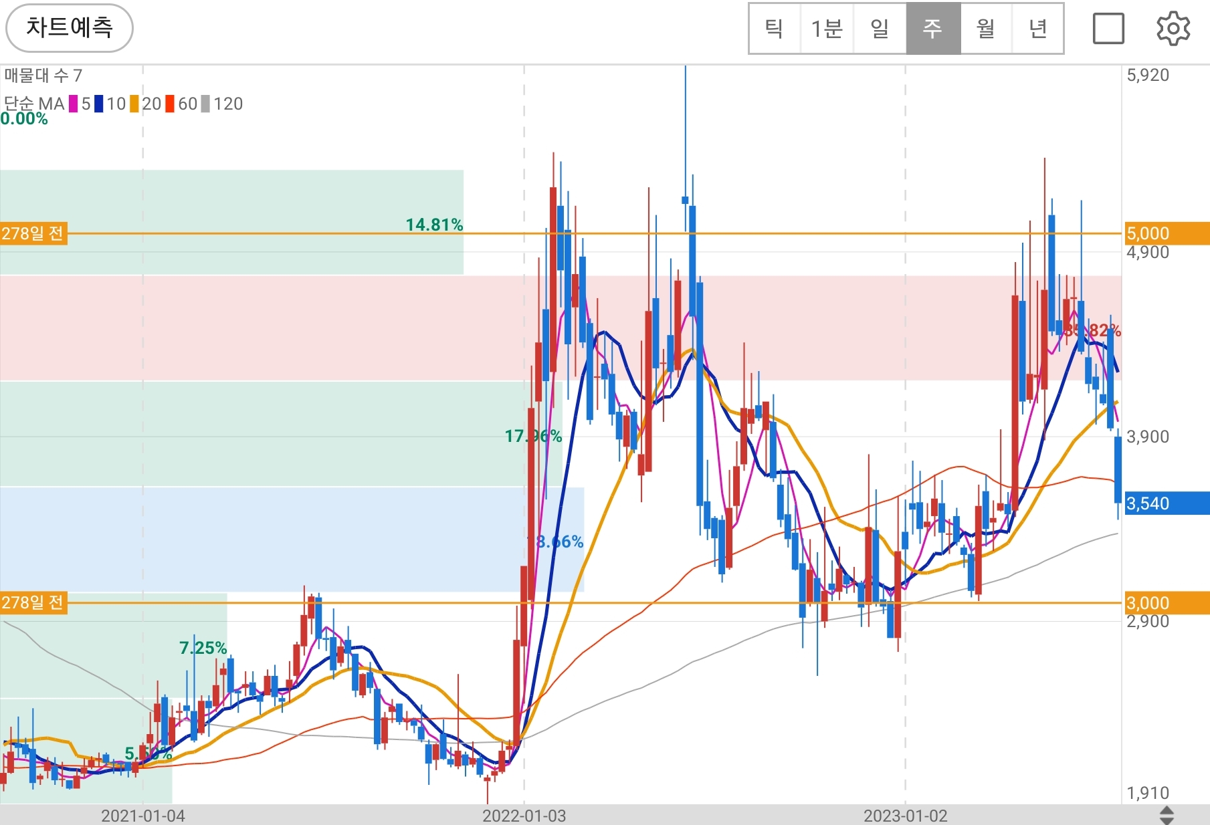Switch to the 년 yearly chart tab
The width and height of the screenshot is (1210, 825).
1037,28
